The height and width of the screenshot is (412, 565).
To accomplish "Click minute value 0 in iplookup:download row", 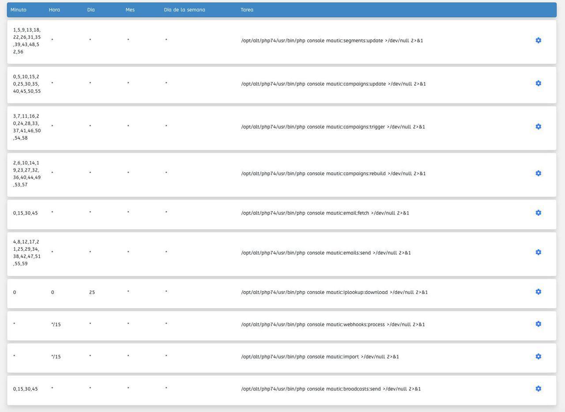I will [x=15, y=293].
